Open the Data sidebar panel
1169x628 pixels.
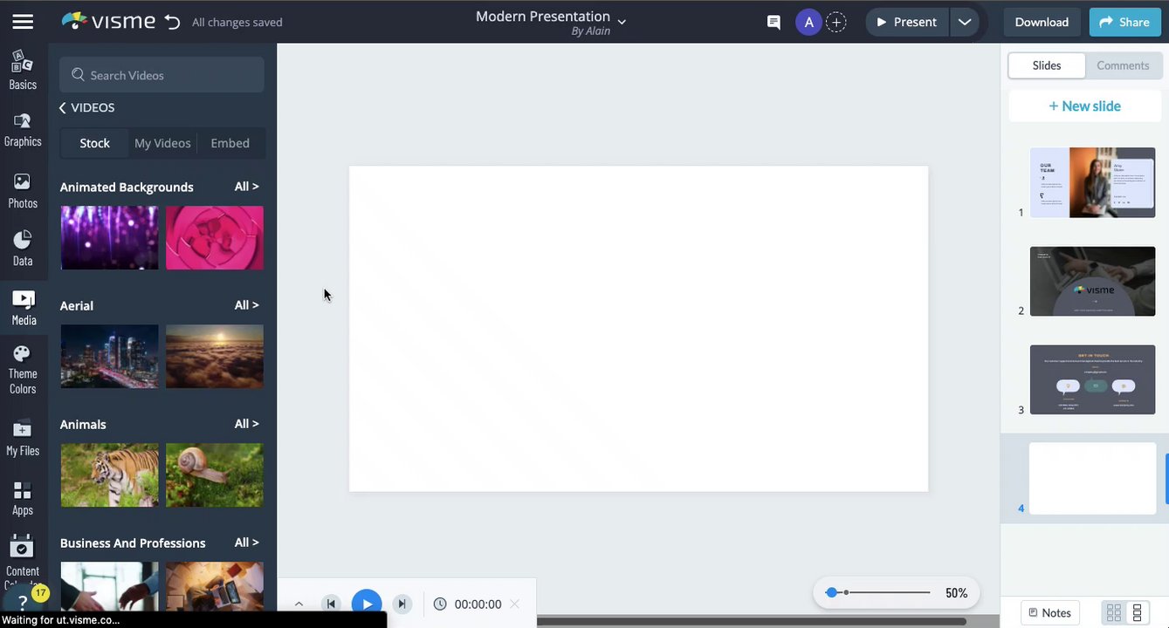23,248
